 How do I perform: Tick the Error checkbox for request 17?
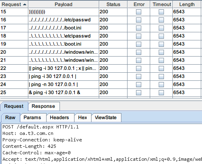[138, 28]
